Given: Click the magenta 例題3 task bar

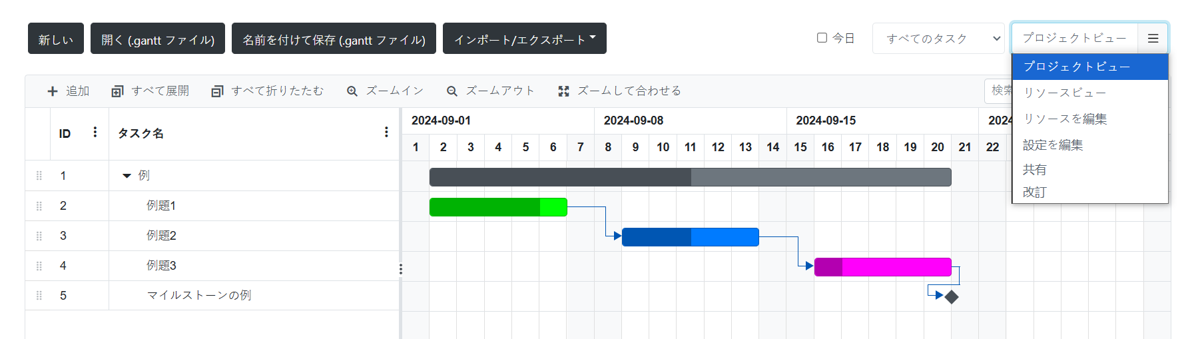Looking at the screenshot, I should tap(882, 267).
